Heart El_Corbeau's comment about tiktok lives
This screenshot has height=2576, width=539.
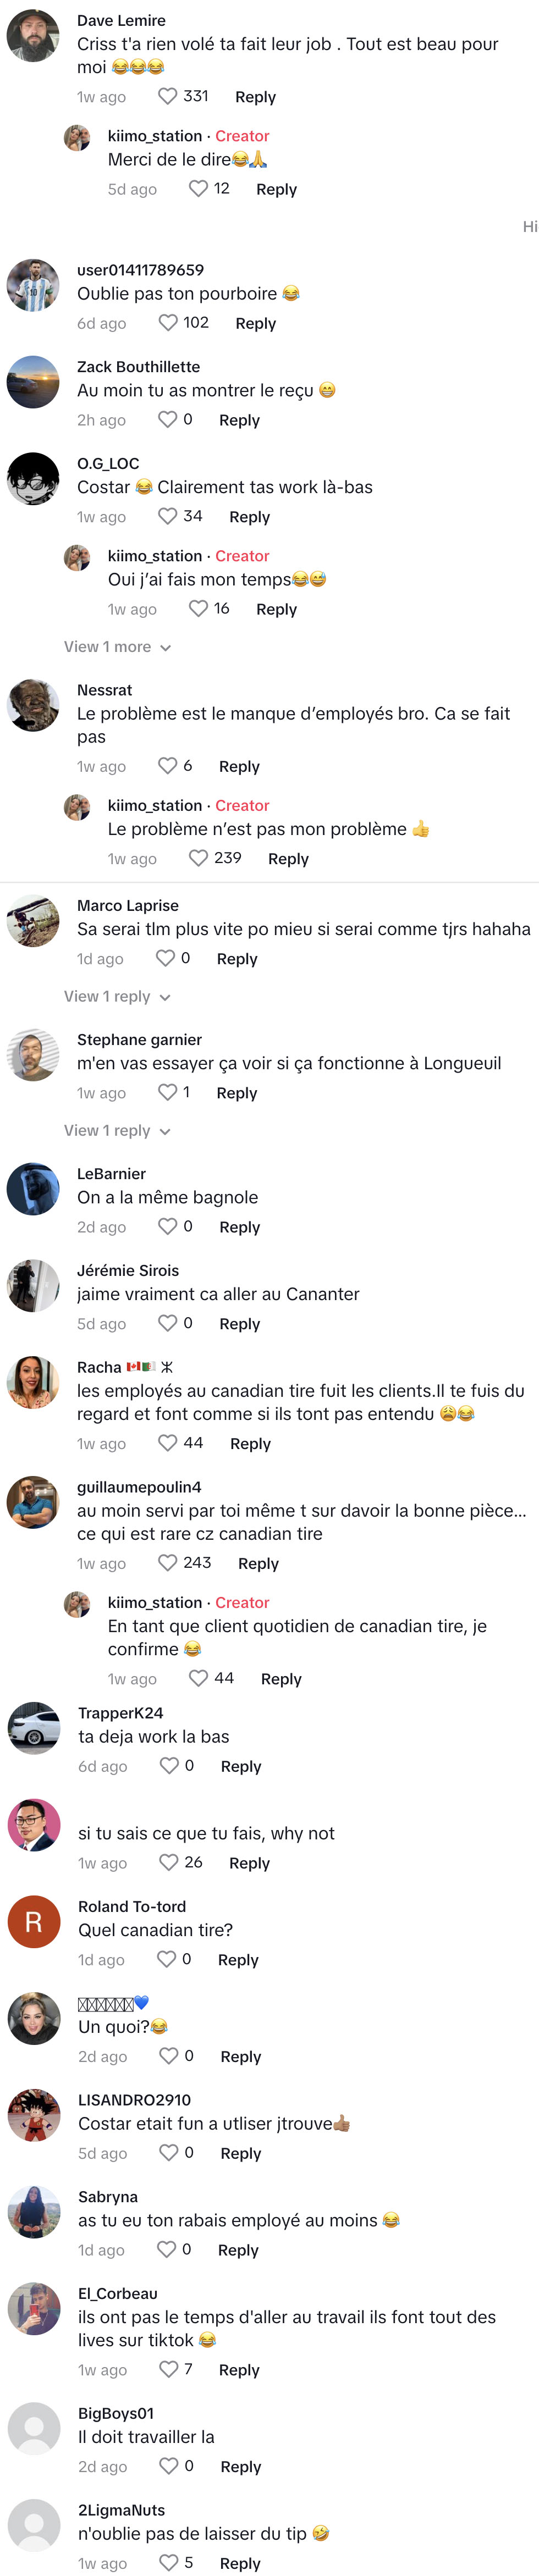168,2368
